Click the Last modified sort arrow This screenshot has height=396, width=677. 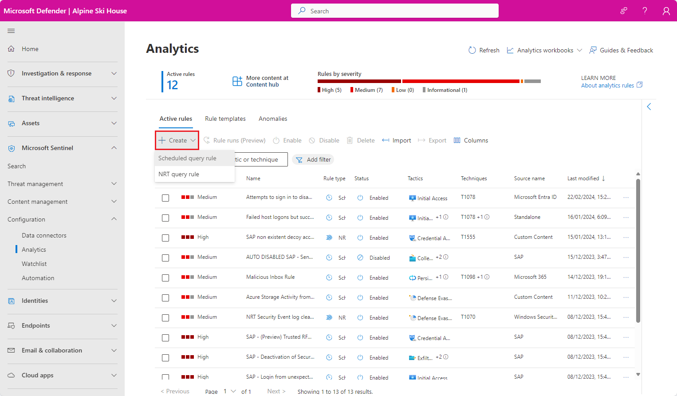tap(603, 178)
